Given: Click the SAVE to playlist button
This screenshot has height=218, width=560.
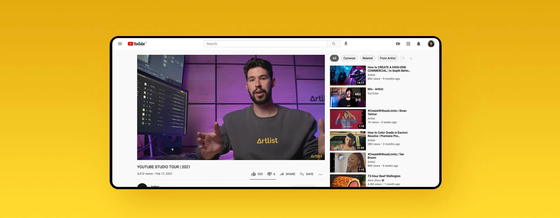Looking at the screenshot, I should click(x=307, y=174).
